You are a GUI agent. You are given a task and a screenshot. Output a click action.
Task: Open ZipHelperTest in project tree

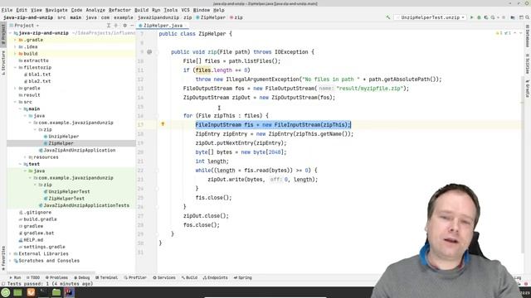(x=64, y=199)
